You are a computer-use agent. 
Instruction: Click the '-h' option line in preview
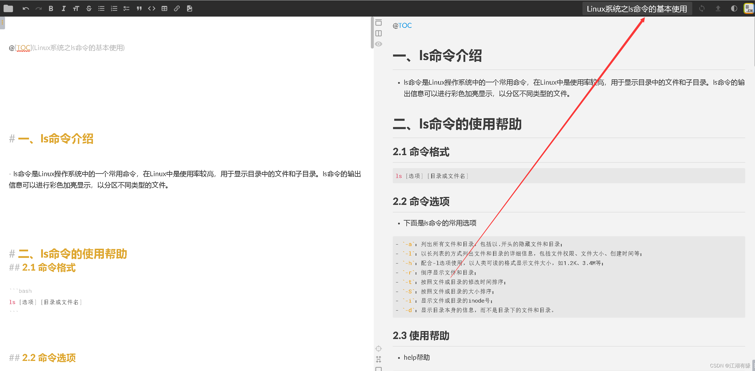500,263
